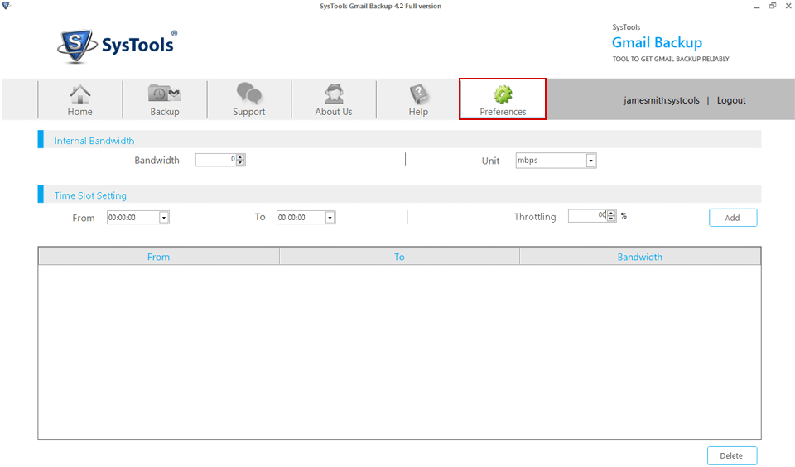Click the Gmail Backup product title
Screen dimensions: 795x467
pyautogui.click(x=657, y=42)
